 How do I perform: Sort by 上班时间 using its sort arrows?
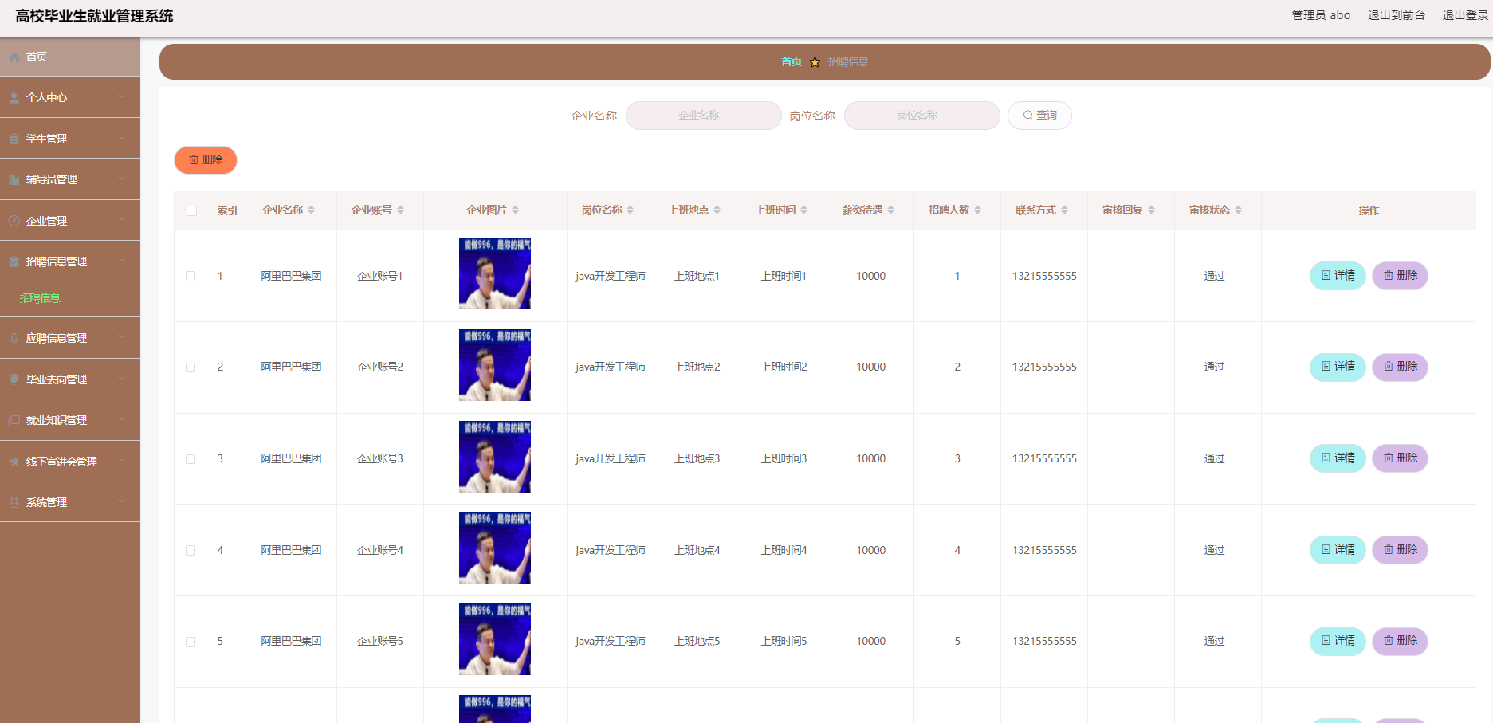pos(804,210)
